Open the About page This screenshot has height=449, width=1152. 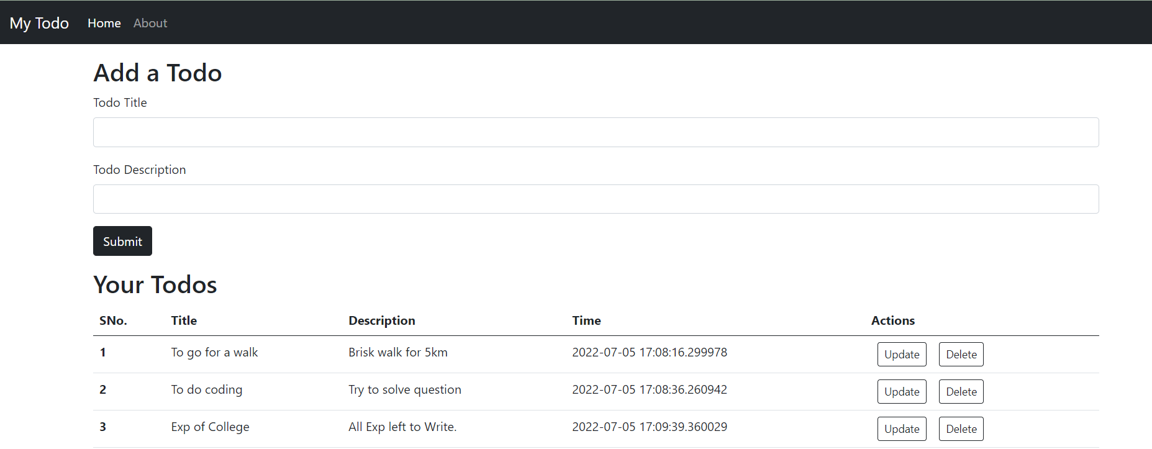coord(150,23)
